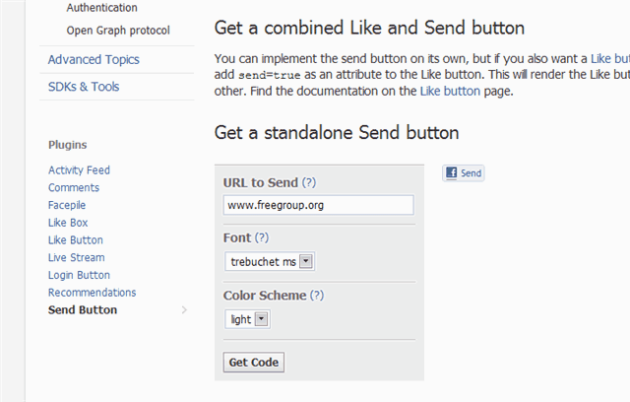630x402 pixels.
Task: Open SDKs & Tools section
Action: [x=84, y=87]
